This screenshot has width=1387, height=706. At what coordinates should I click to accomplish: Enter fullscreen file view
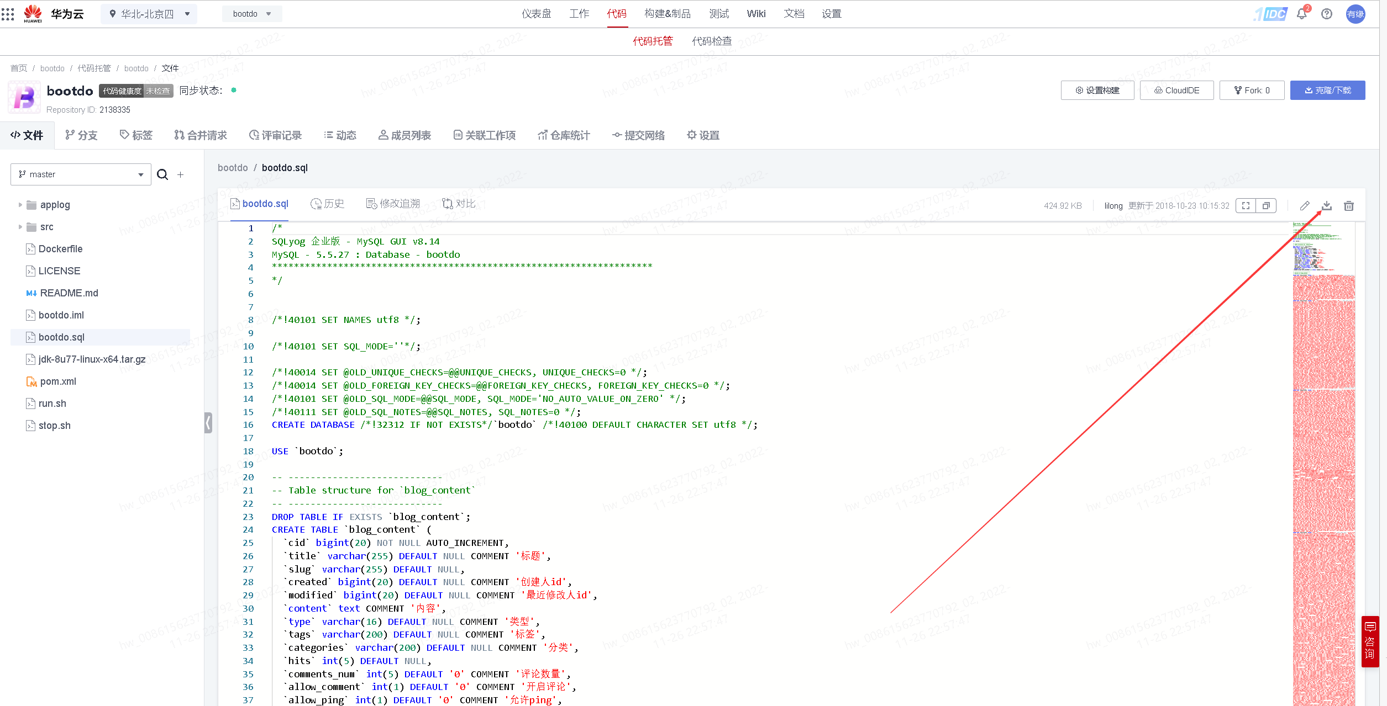click(1246, 206)
